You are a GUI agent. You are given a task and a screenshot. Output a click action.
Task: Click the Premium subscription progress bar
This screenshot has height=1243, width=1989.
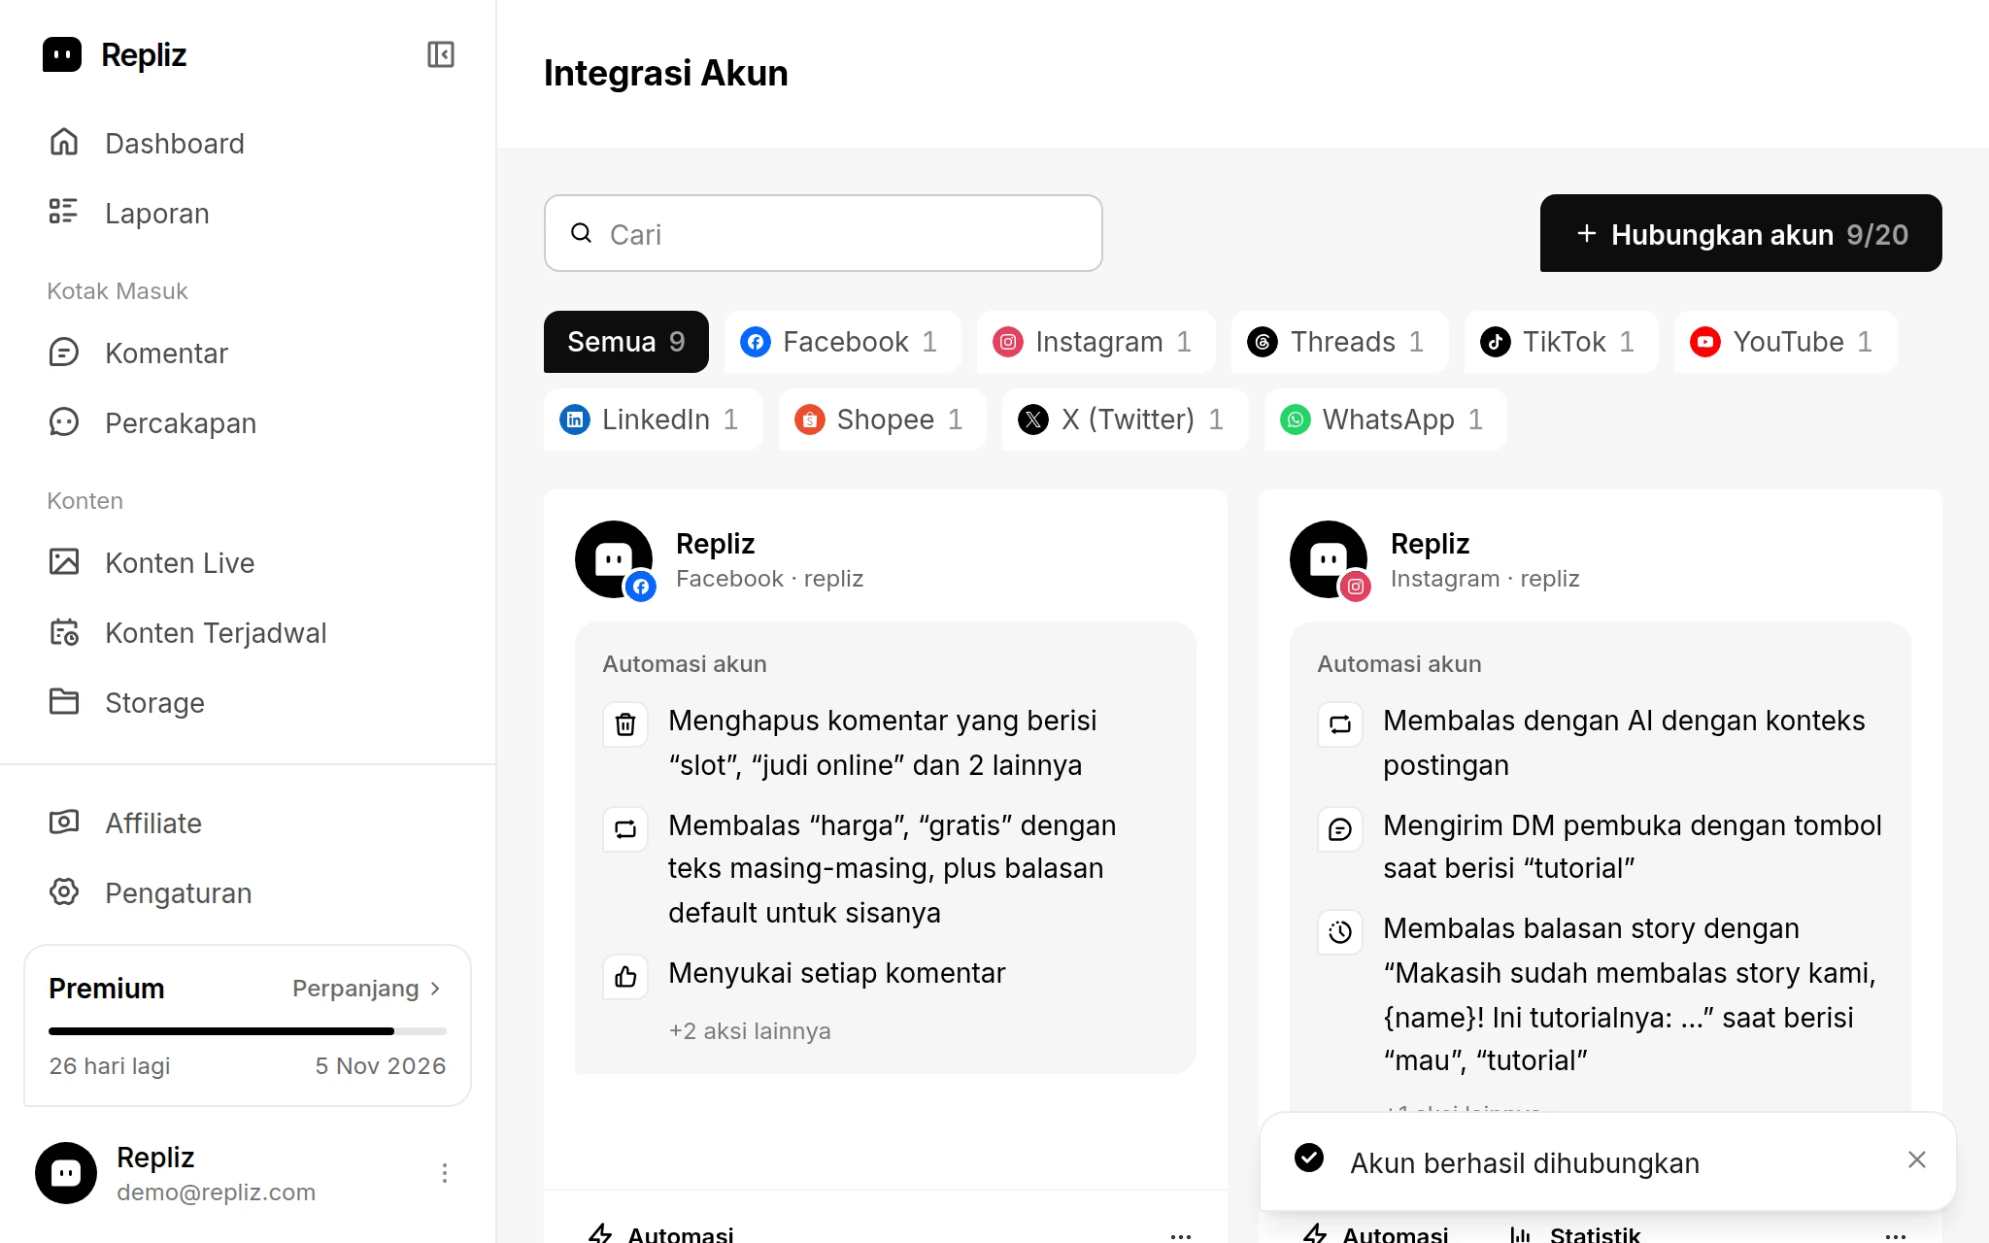point(248,1031)
